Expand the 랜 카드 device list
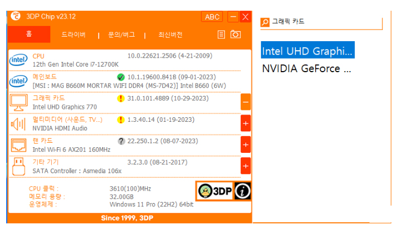This screenshot has width=406, height=229. (245, 144)
